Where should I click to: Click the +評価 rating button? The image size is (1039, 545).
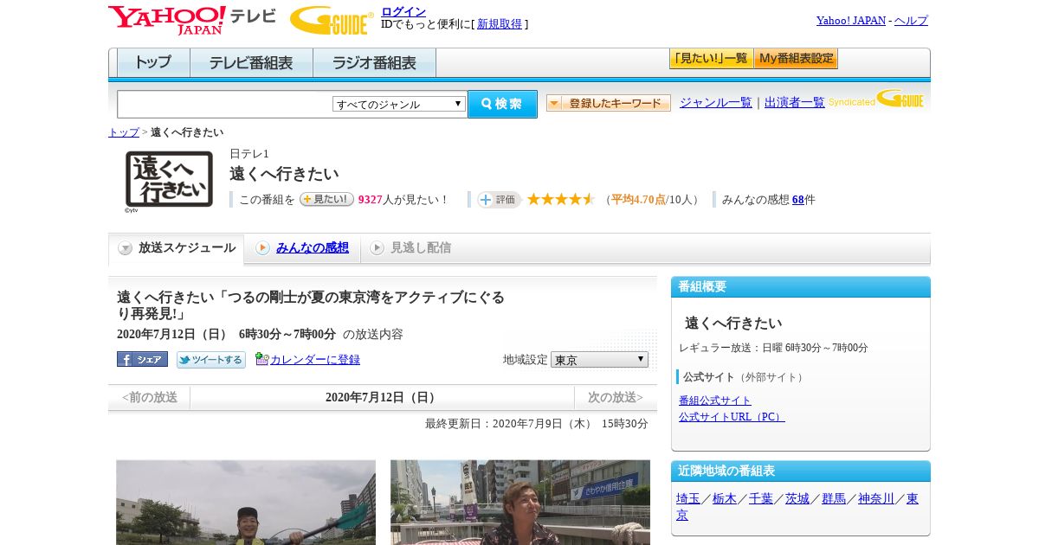coord(499,200)
